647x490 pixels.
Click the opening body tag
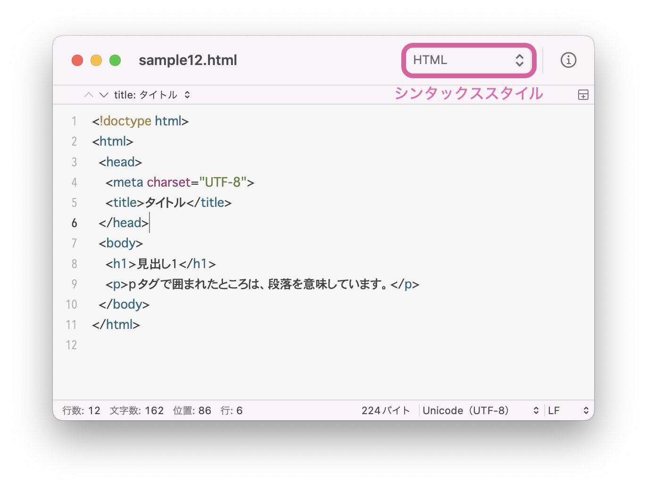click(121, 243)
